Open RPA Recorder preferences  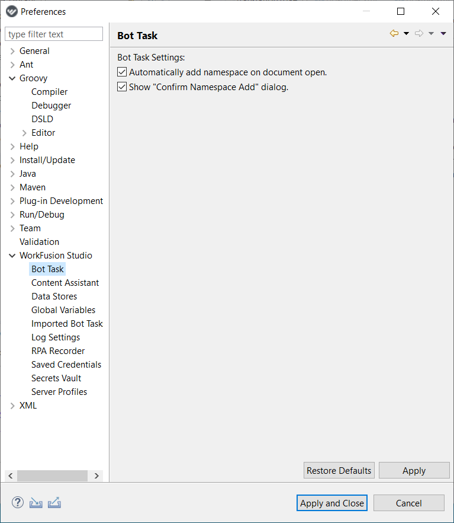[x=58, y=351]
